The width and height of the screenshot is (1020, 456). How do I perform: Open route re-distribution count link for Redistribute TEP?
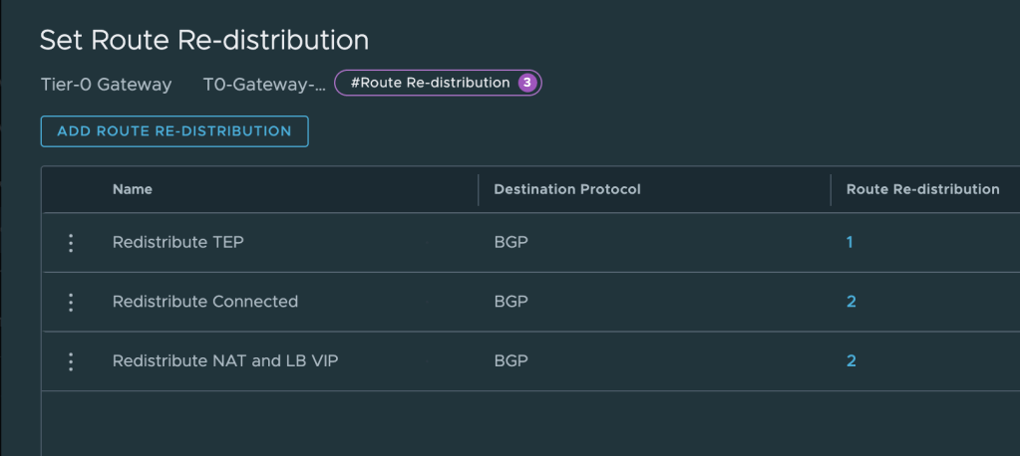(850, 242)
